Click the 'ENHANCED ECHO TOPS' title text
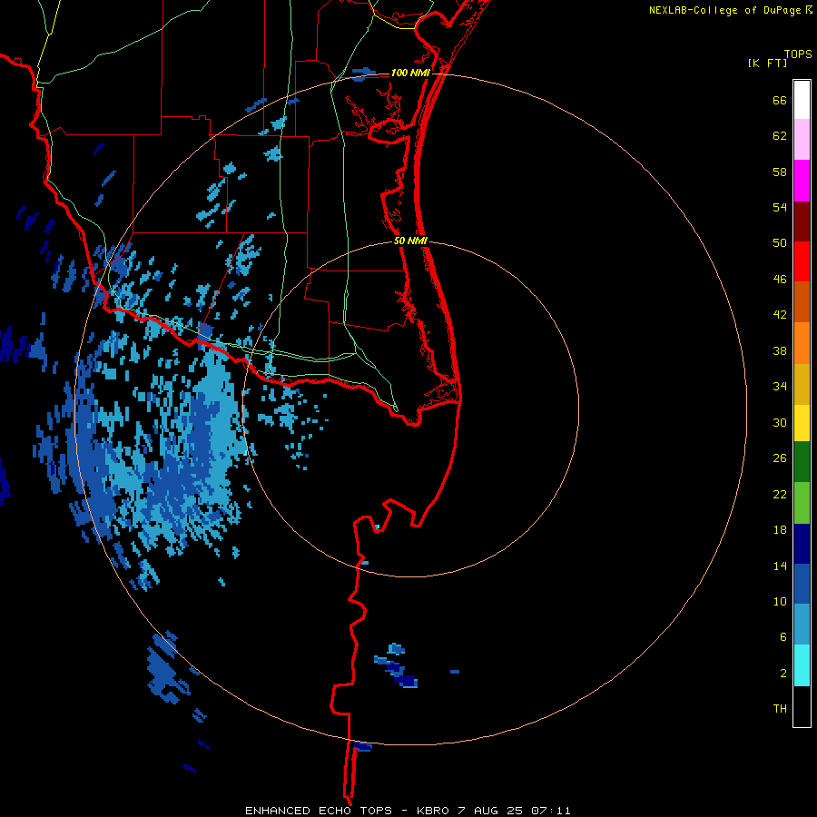This screenshot has width=817, height=817. click(x=319, y=811)
